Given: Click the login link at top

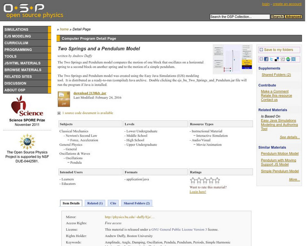Looking at the screenshot, I should (x=266, y=4).
